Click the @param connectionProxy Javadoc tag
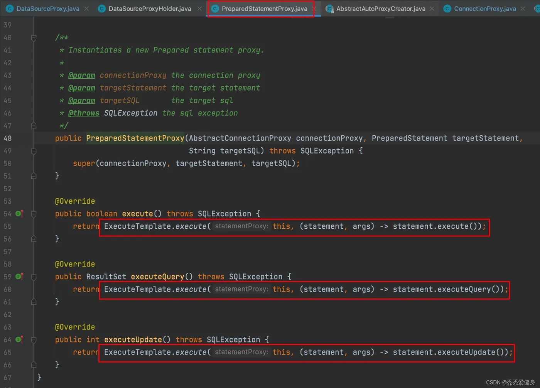This screenshot has height=388, width=540. (81, 75)
